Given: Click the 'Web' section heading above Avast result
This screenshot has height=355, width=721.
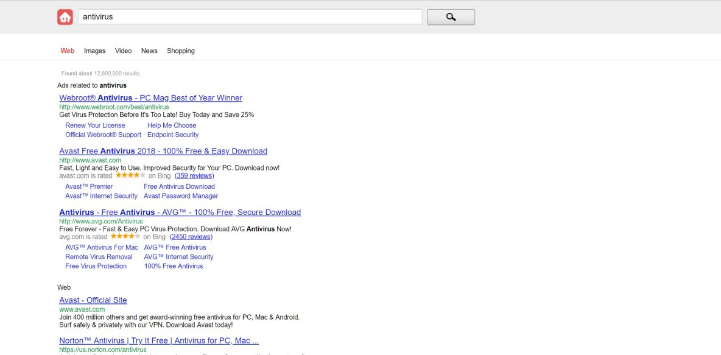Looking at the screenshot, I should tap(64, 287).
